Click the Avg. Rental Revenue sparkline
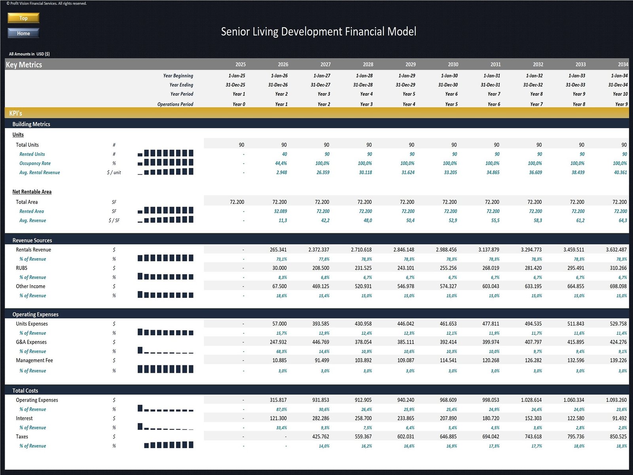This screenshot has height=475, width=633. 165,172
